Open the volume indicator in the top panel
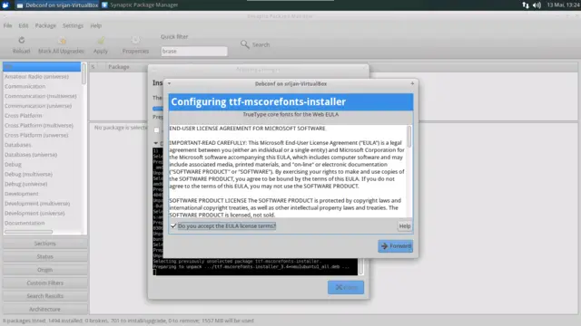Image resolution: width=581 pixels, height=326 pixels. [537, 5]
